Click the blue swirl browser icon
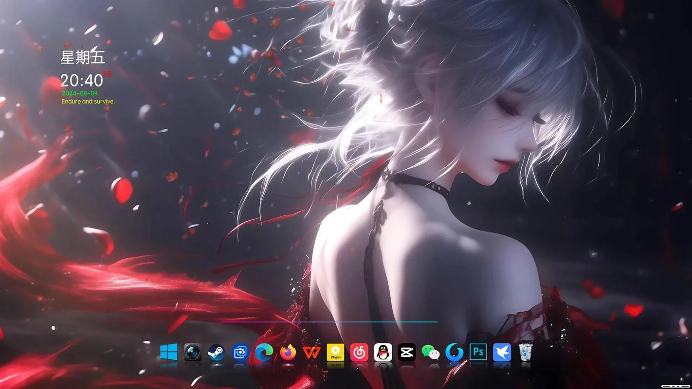 (455, 352)
